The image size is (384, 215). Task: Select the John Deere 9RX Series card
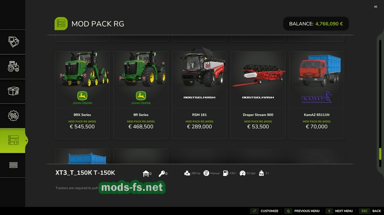pyautogui.click(x=82, y=95)
